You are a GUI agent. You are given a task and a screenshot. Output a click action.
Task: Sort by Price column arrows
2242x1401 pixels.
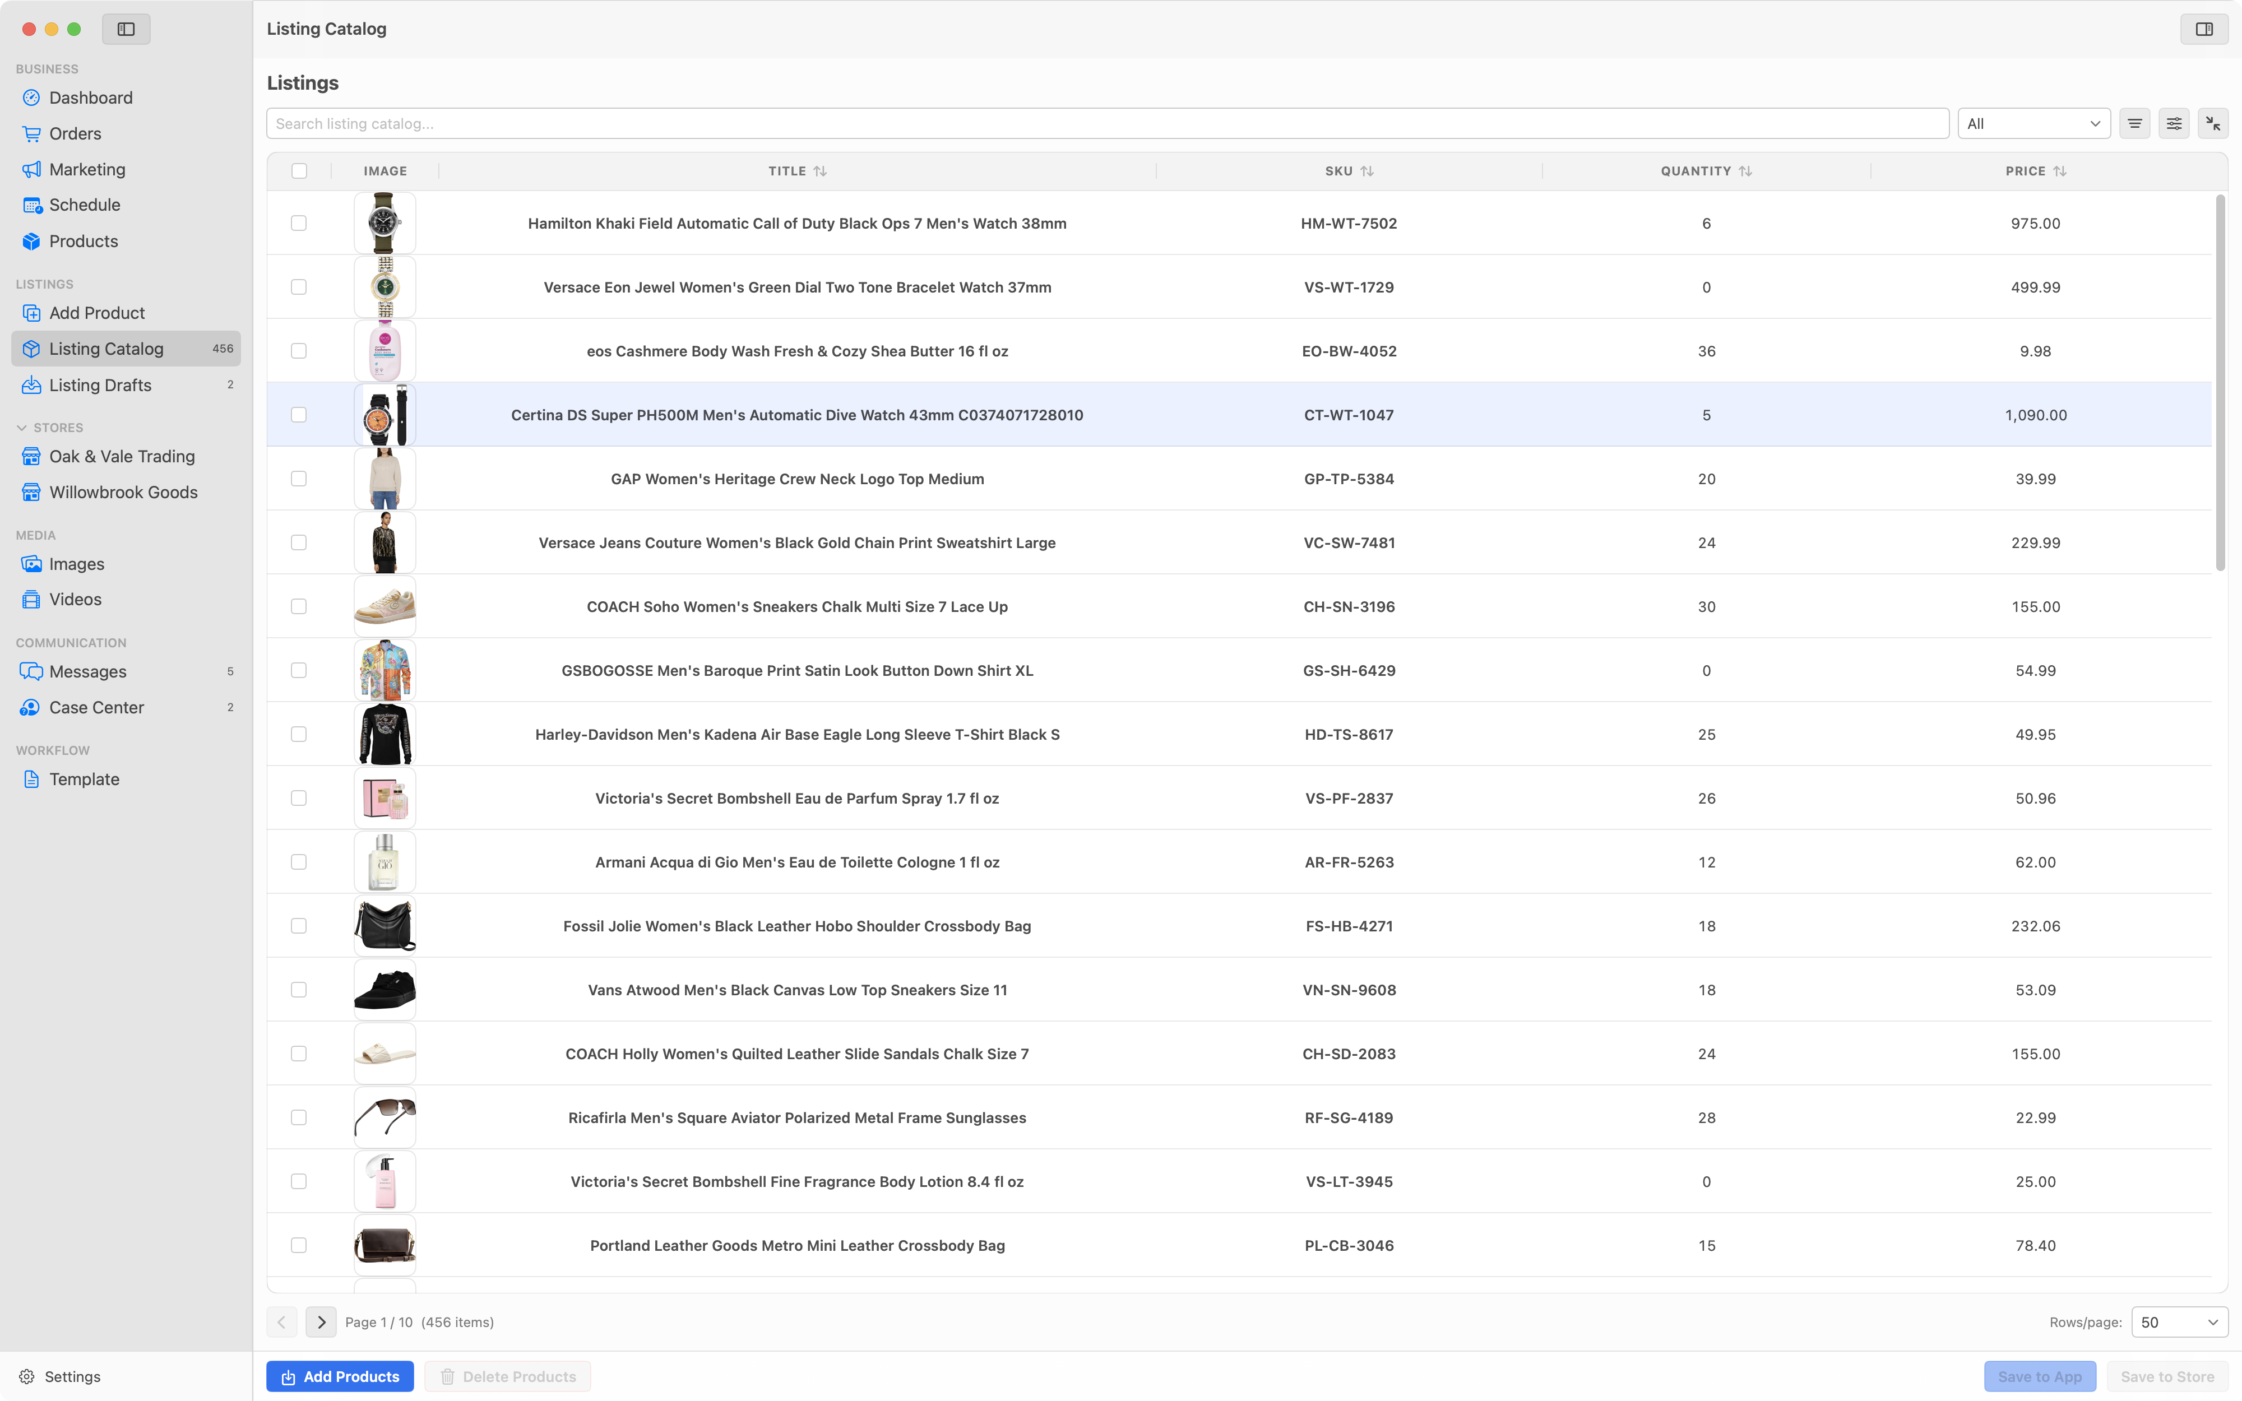tap(2059, 171)
